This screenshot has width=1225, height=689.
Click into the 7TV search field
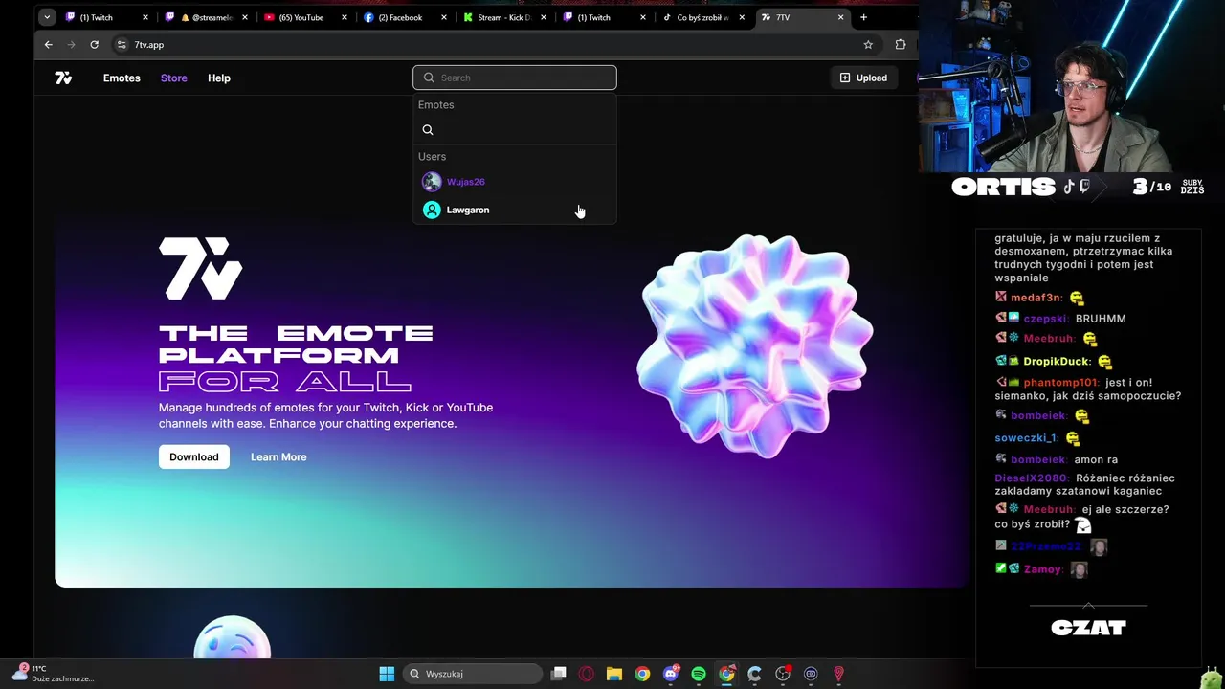515,78
